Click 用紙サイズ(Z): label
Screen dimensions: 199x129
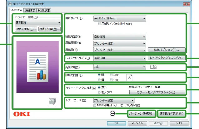(x=74, y=18)
